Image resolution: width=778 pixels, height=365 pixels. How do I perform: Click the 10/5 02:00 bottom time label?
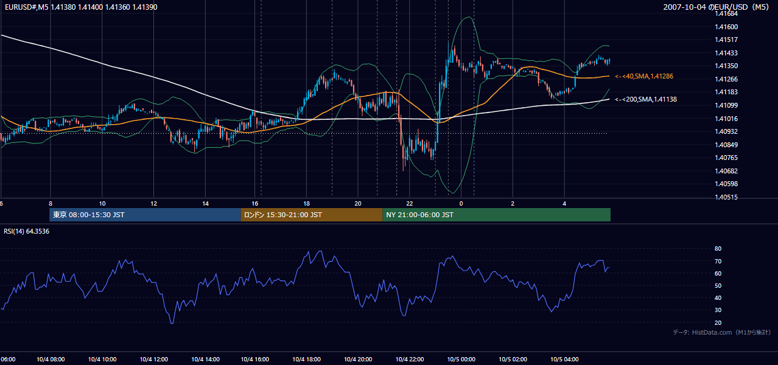pyautogui.click(x=513, y=360)
